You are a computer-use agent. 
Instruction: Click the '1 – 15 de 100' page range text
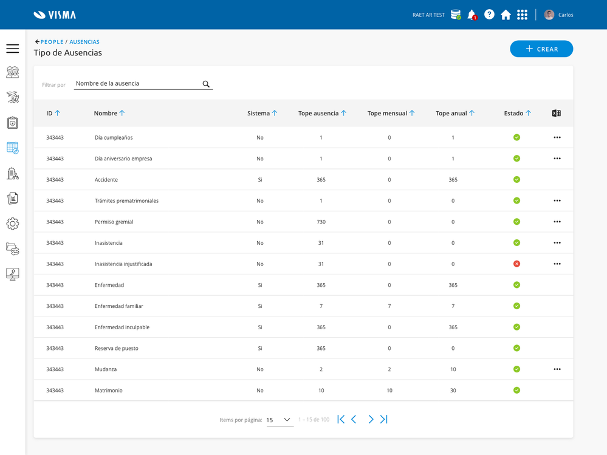(314, 419)
